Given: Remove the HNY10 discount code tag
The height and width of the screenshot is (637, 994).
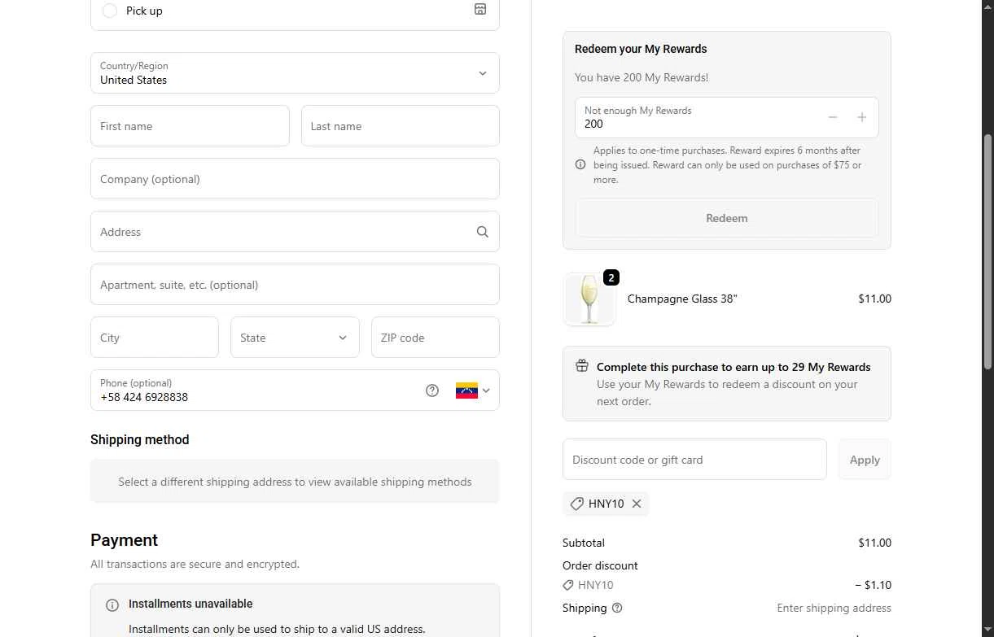Looking at the screenshot, I should tap(637, 504).
